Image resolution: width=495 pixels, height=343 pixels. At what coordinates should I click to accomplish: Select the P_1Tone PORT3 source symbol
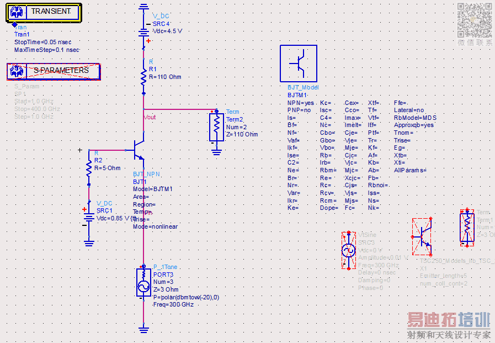tap(143, 282)
